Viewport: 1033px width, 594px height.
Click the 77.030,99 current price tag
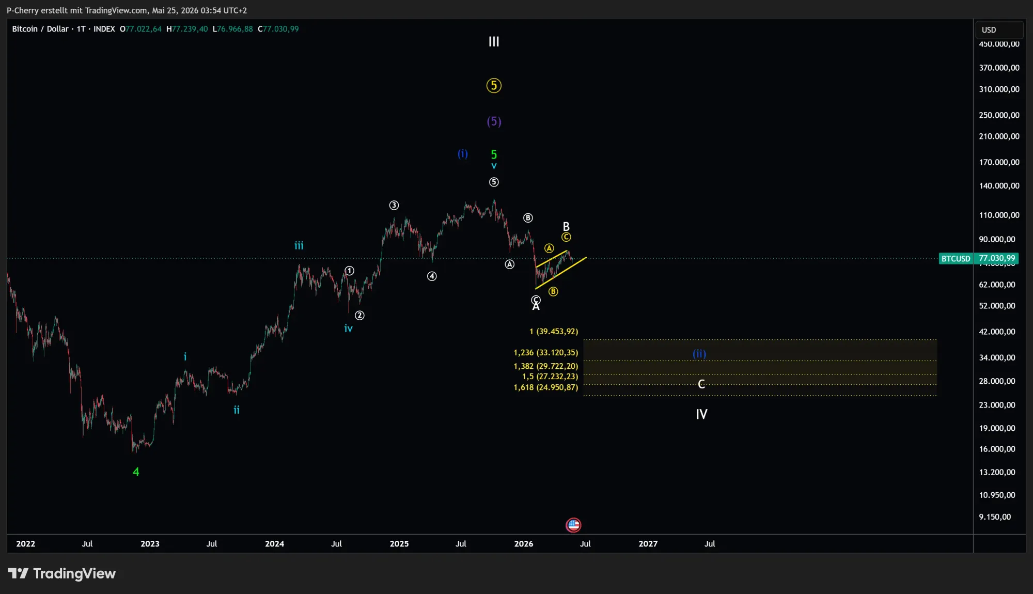[x=997, y=258]
